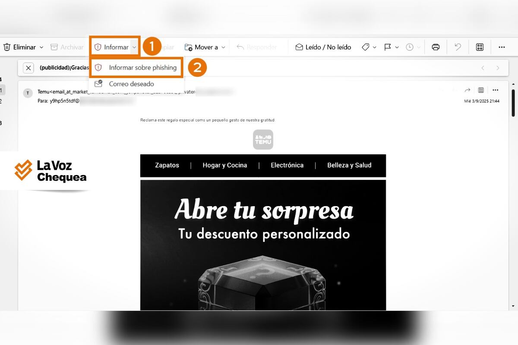Go to the next message arrow

click(498, 68)
